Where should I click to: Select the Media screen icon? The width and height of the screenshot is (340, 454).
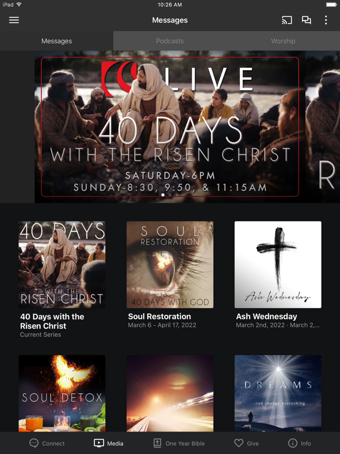click(99, 443)
